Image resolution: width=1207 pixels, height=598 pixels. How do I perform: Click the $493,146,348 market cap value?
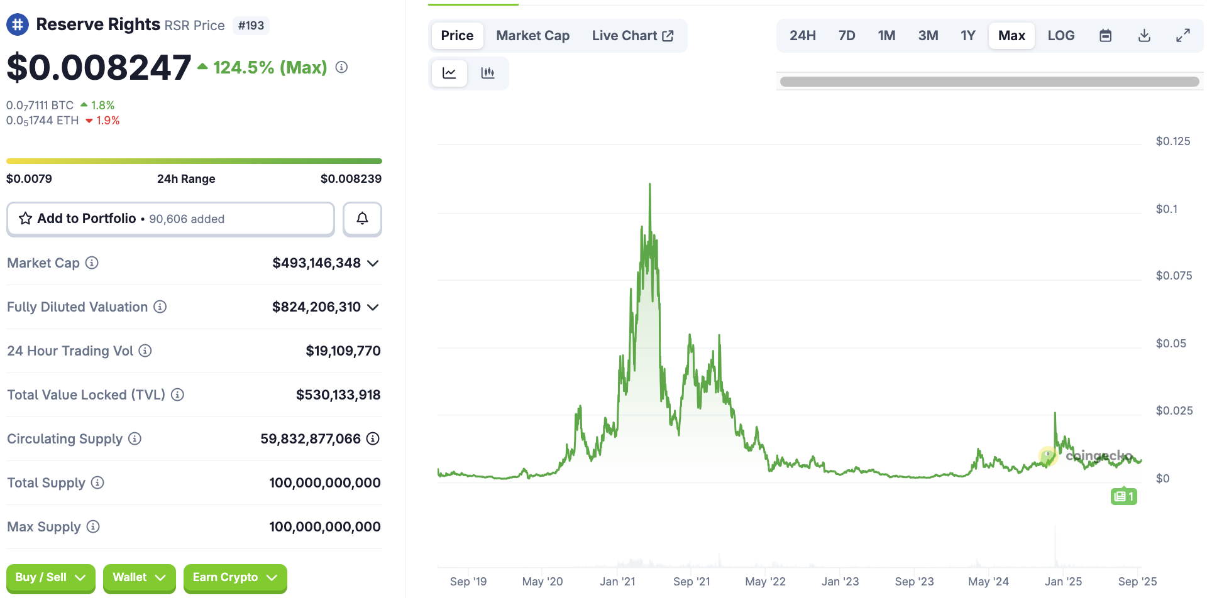coord(317,263)
